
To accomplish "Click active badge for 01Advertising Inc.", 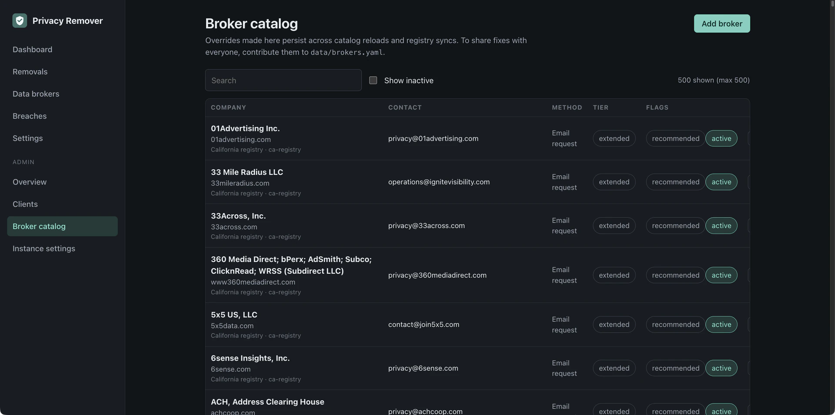I will [x=721, y=138].
